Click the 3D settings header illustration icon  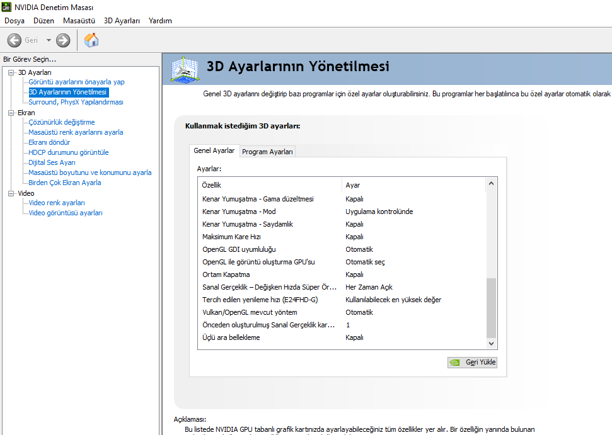pos(185,69)
